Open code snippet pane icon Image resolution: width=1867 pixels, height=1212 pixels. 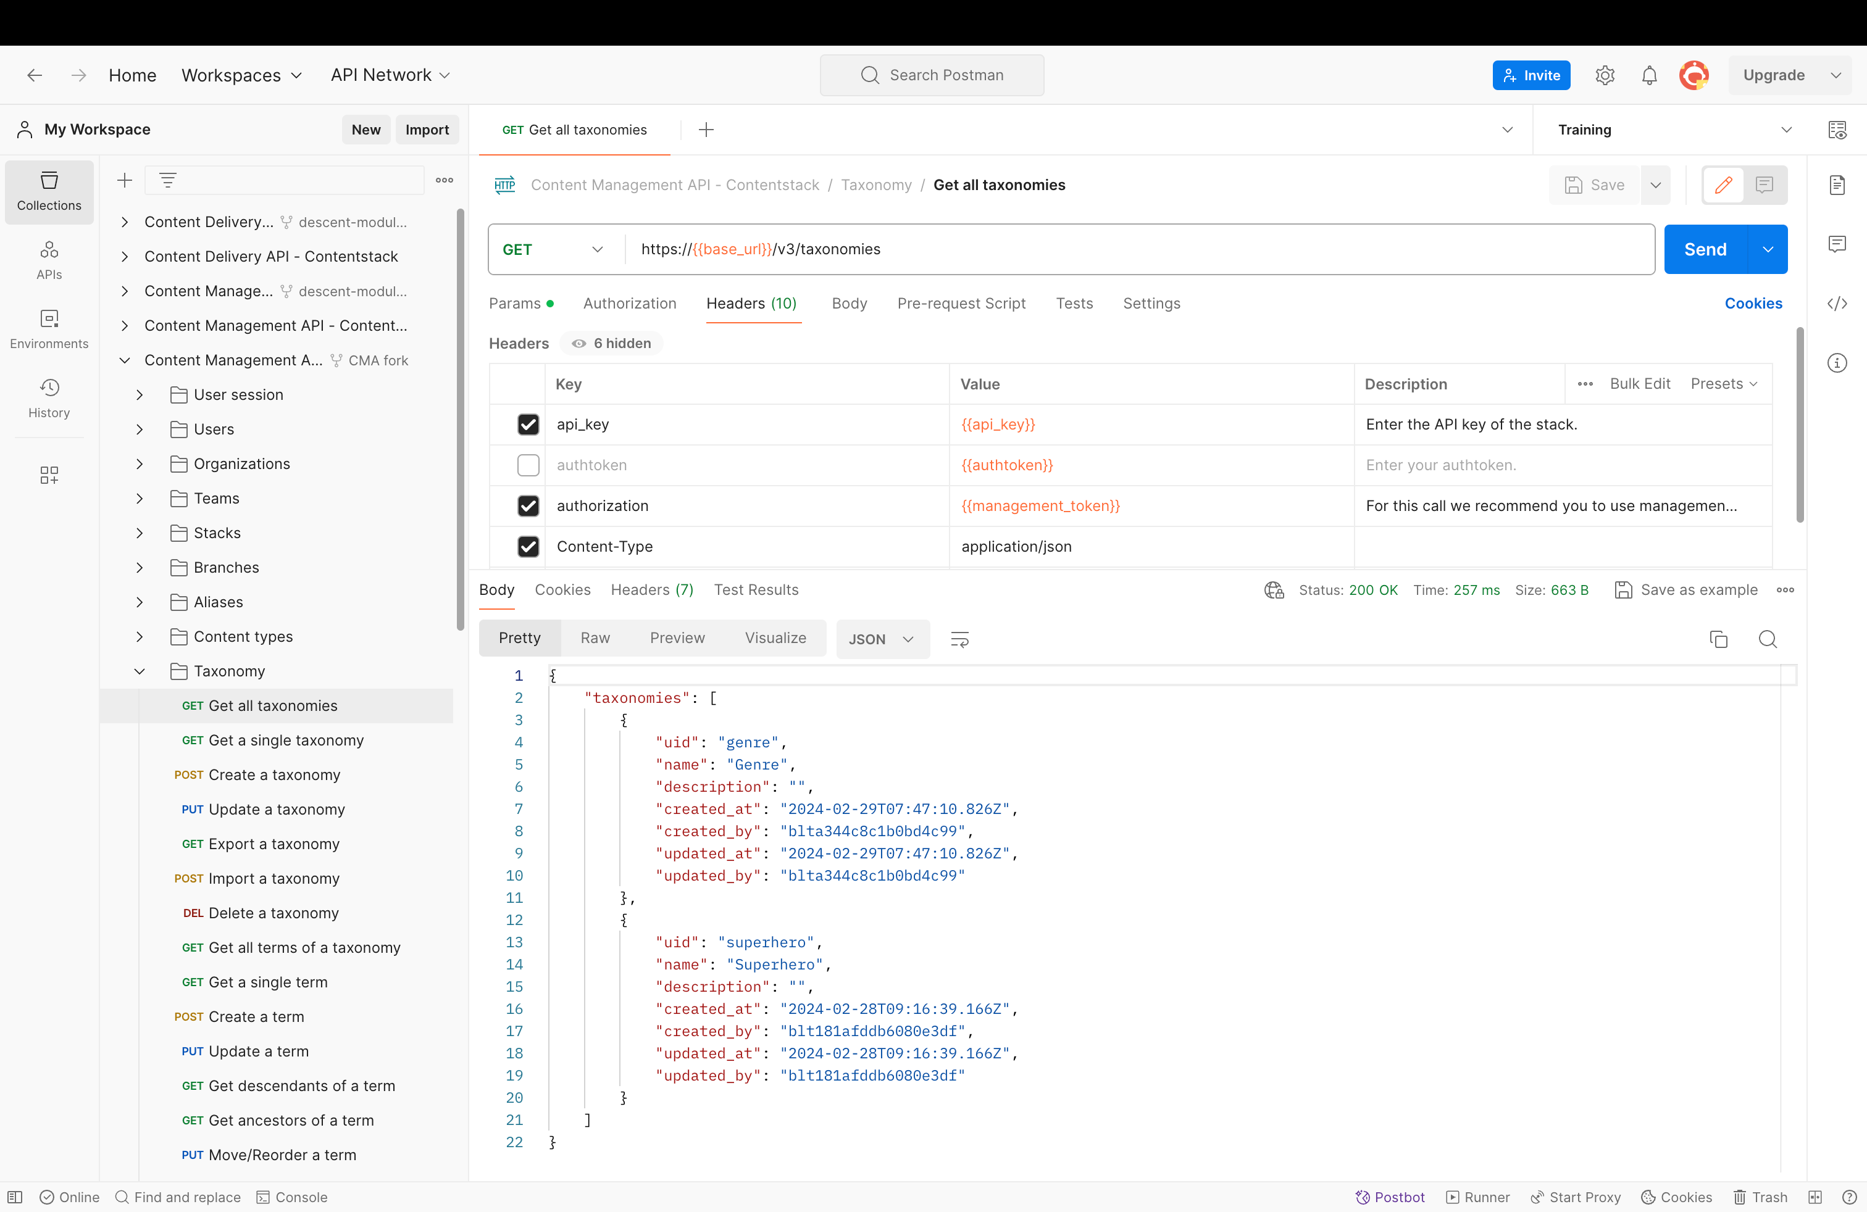point(1837,304)
